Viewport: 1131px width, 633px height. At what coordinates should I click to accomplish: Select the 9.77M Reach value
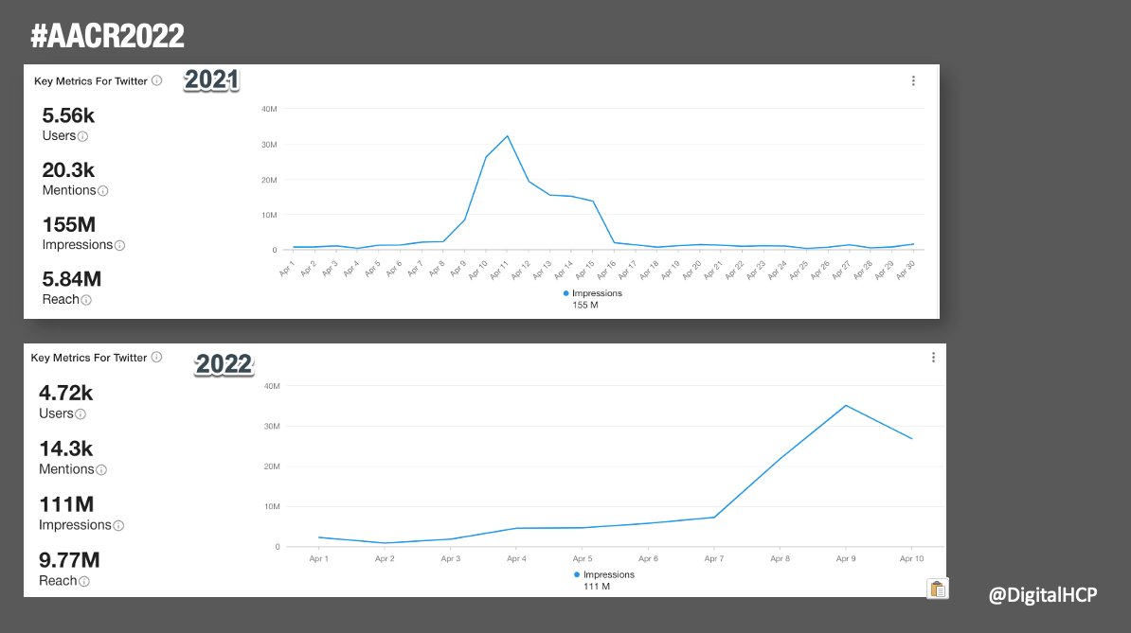(x=69, y=559)
